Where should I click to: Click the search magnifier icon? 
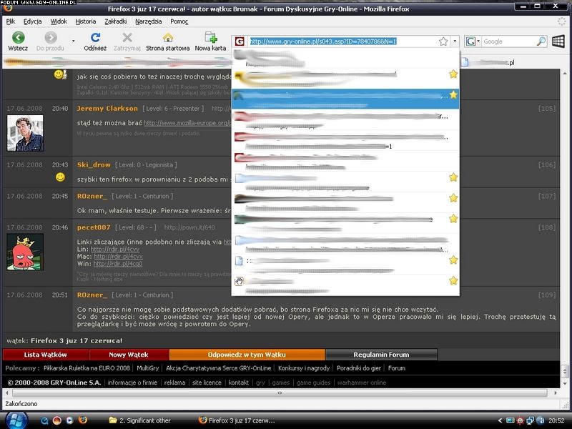click(x=541, y=41)
